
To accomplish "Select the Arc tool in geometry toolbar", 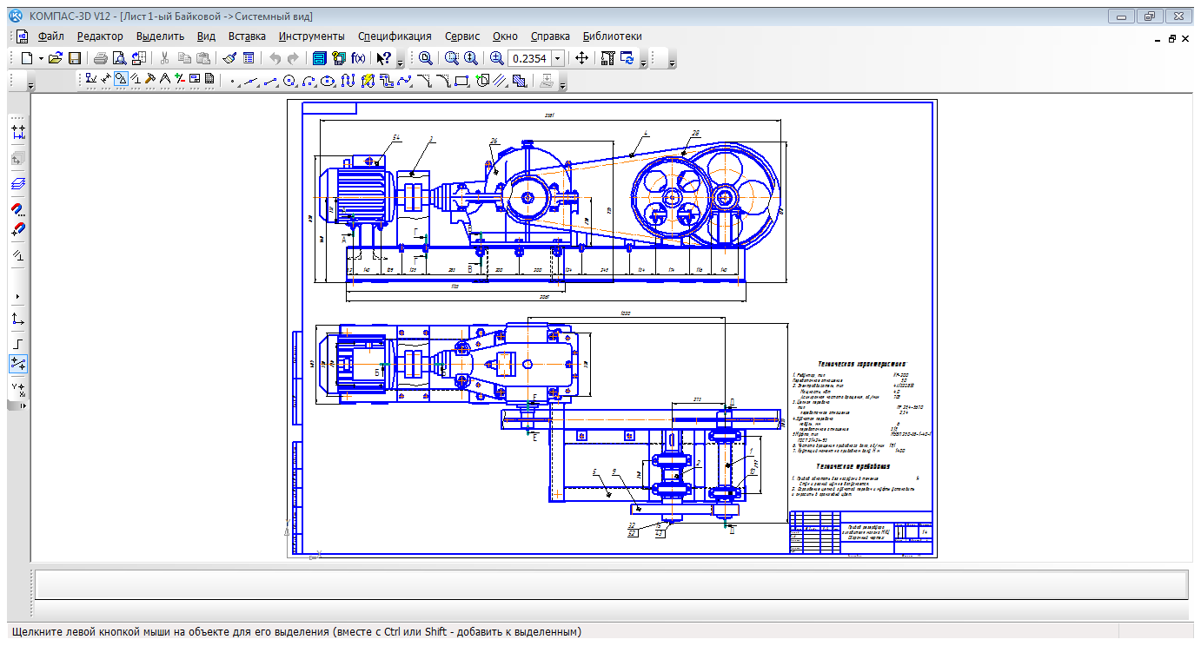I will pyautogui.click(x=309, y=81).
